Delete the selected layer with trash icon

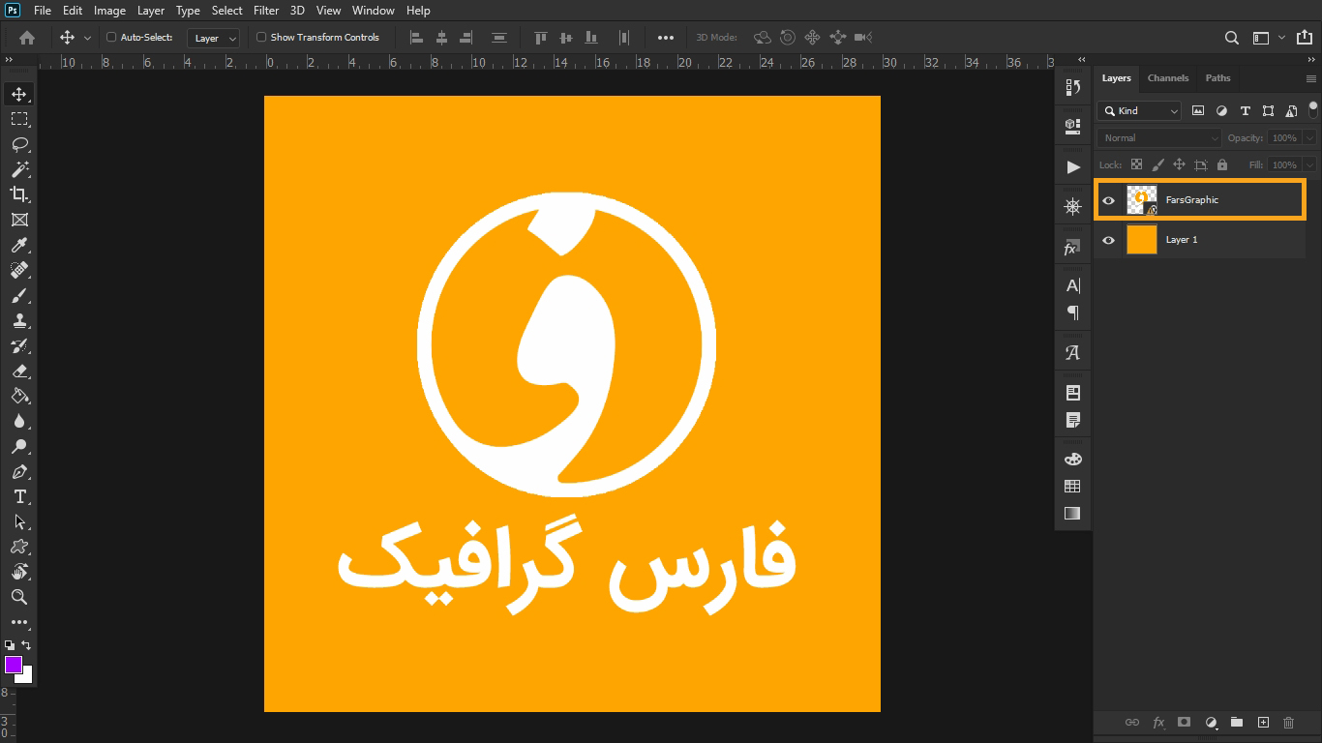1288,722
